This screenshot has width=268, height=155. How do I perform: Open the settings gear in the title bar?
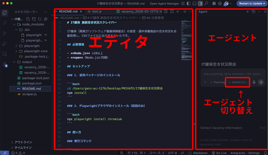click(220, 3)
